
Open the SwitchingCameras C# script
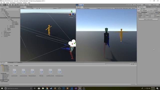59,72
